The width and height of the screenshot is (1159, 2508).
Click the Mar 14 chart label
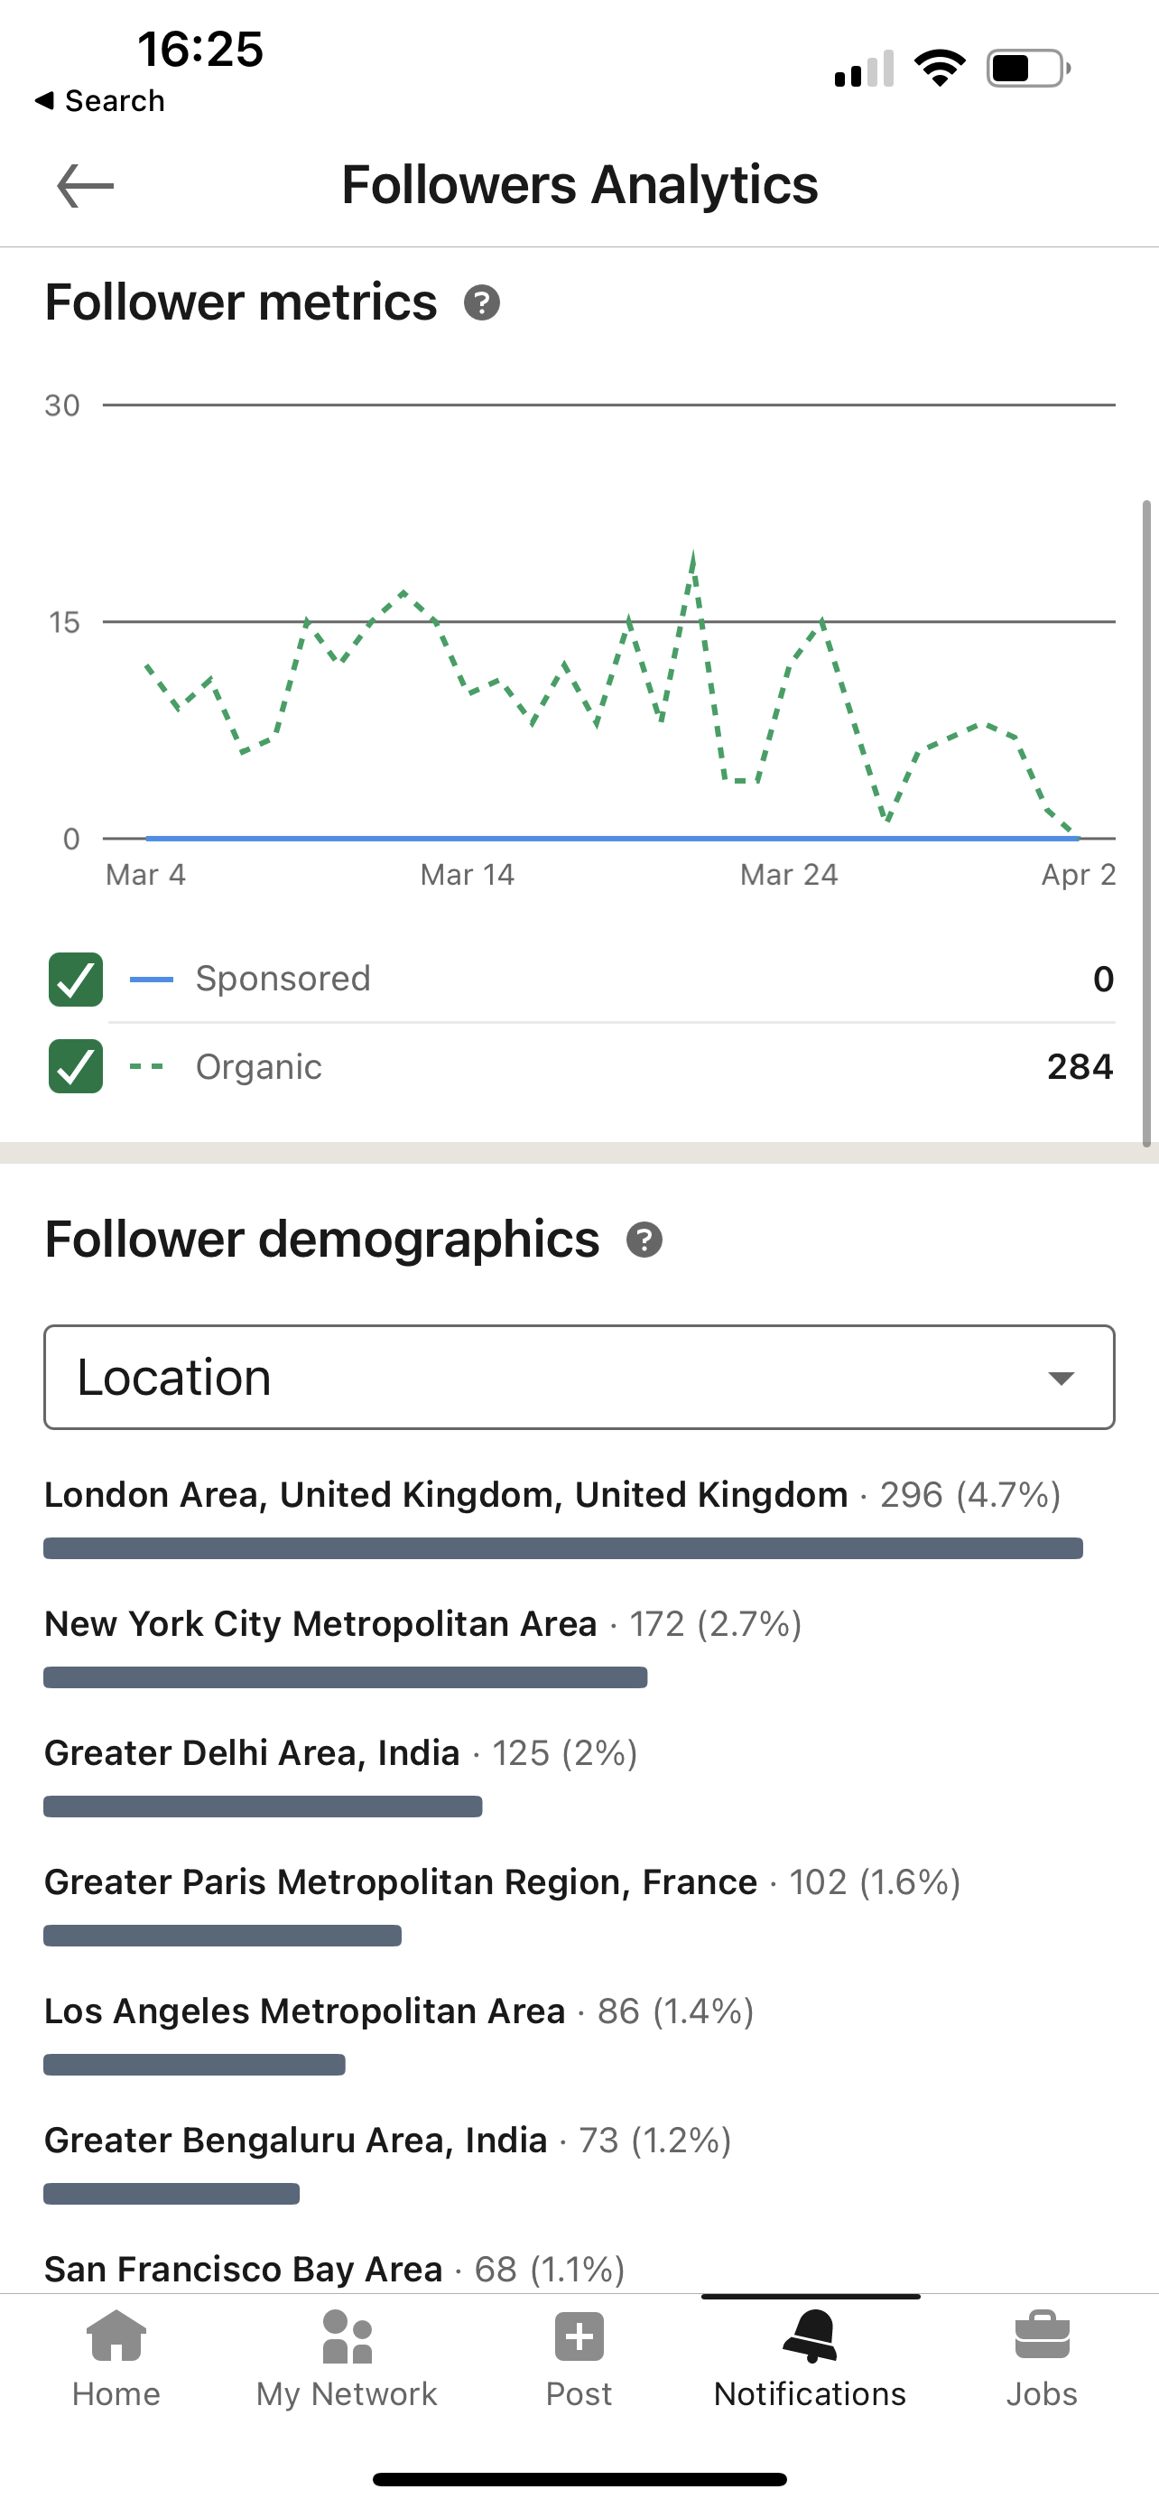tap(467, 875)
